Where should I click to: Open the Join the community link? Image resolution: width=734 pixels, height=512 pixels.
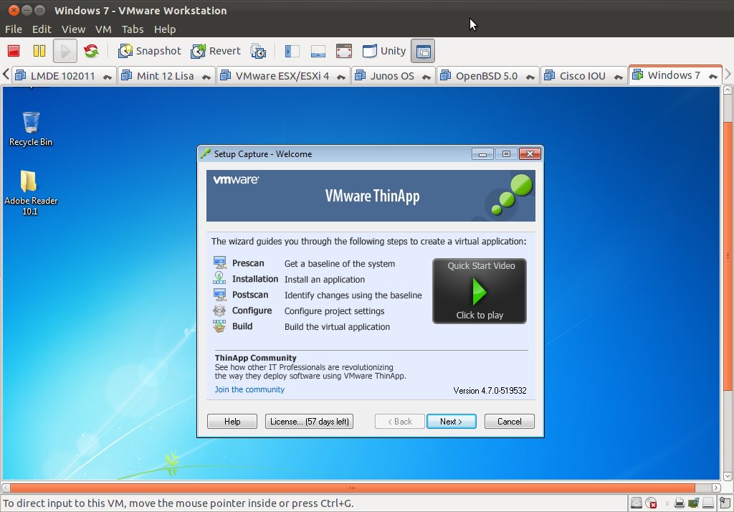click(x=249, y=389)
